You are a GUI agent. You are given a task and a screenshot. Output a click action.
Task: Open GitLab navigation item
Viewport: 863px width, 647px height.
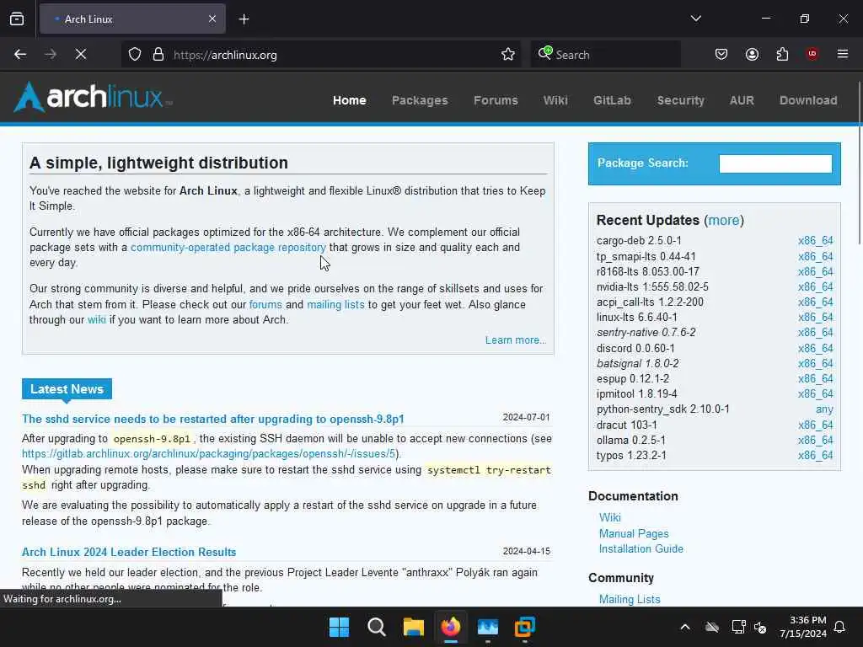tap(612, 100)
